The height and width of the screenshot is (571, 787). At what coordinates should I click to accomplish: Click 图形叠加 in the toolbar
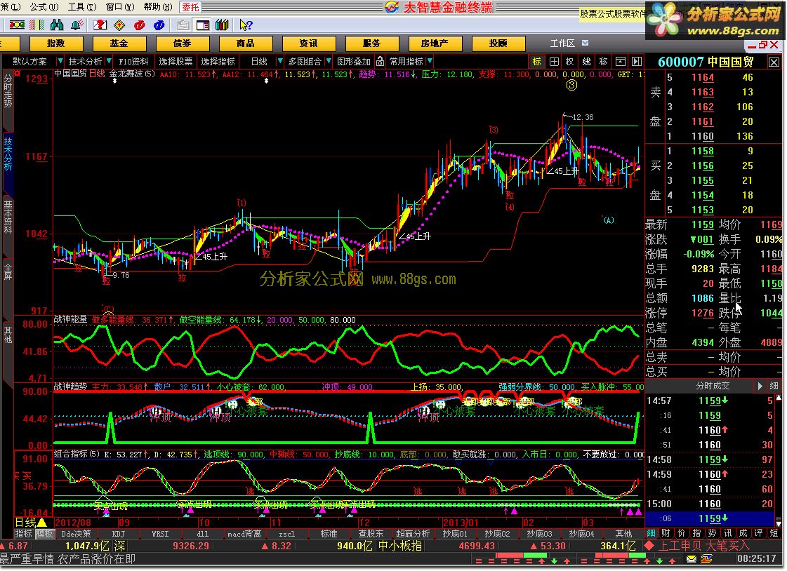pyautogui.click(x=353, y=61)
